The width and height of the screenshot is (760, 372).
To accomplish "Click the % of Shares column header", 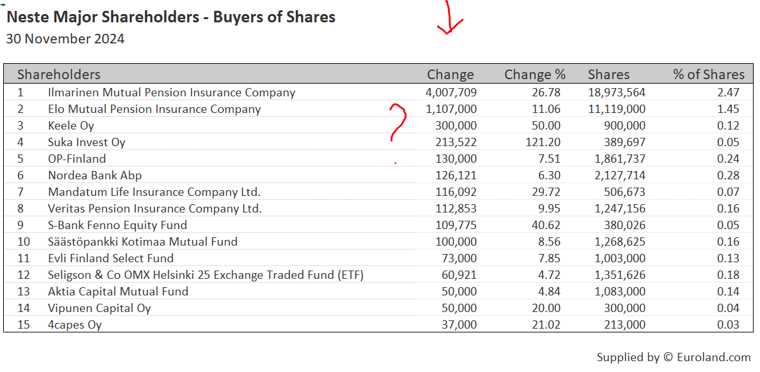I will pos(708,75).
